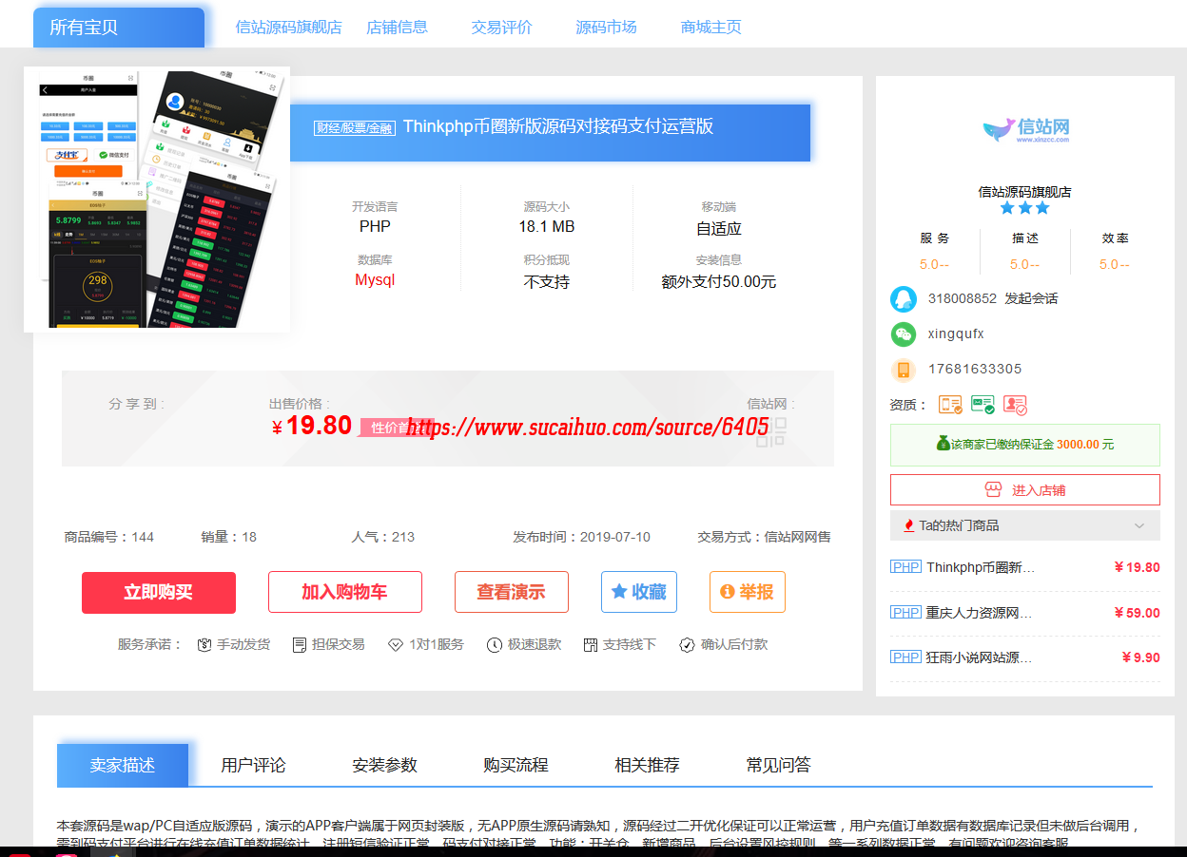Switch to the 购买流程 tab

pyautogui.click(x=516, y=766)
